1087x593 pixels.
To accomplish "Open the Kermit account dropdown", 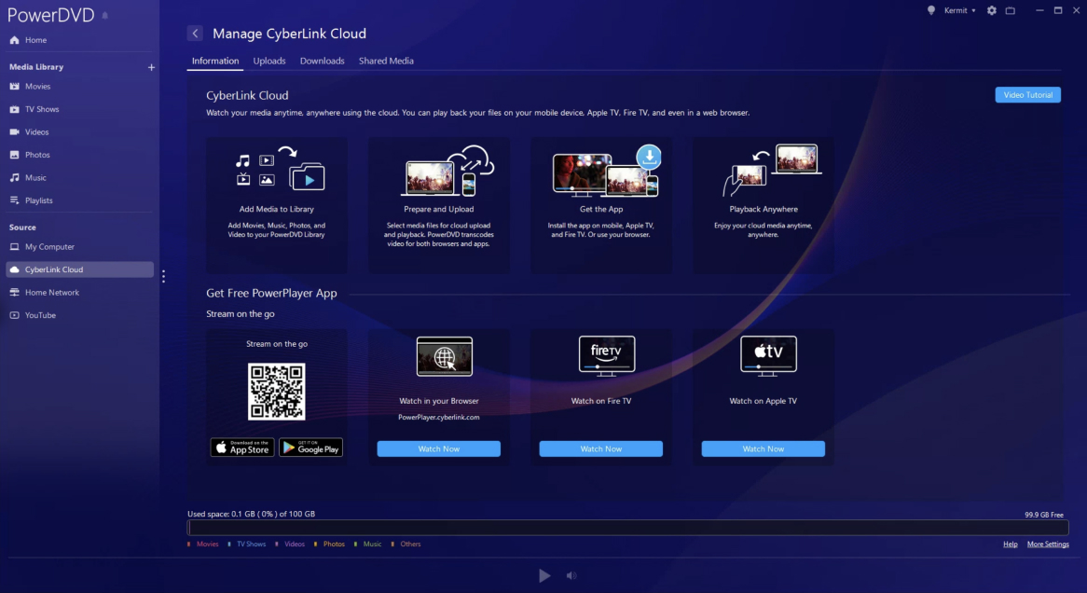I will pos(958,10).
